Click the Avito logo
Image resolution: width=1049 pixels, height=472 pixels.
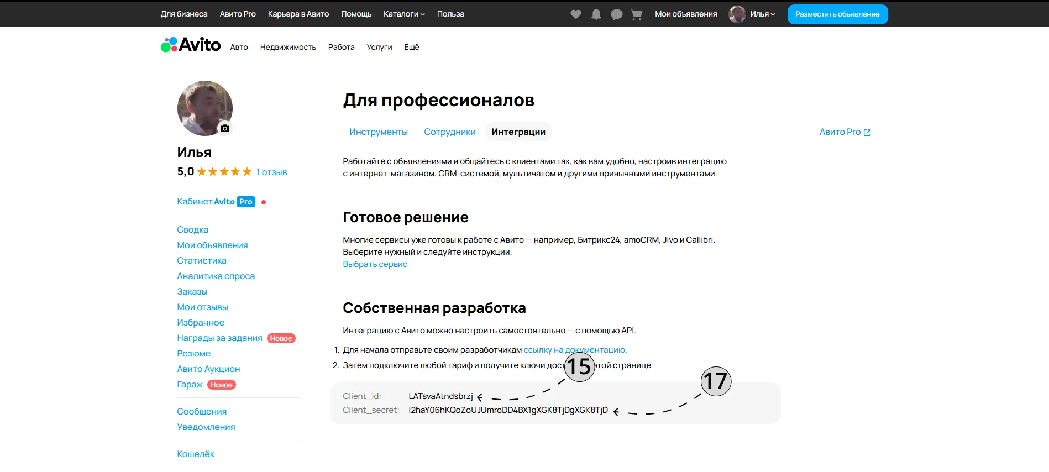191,45
